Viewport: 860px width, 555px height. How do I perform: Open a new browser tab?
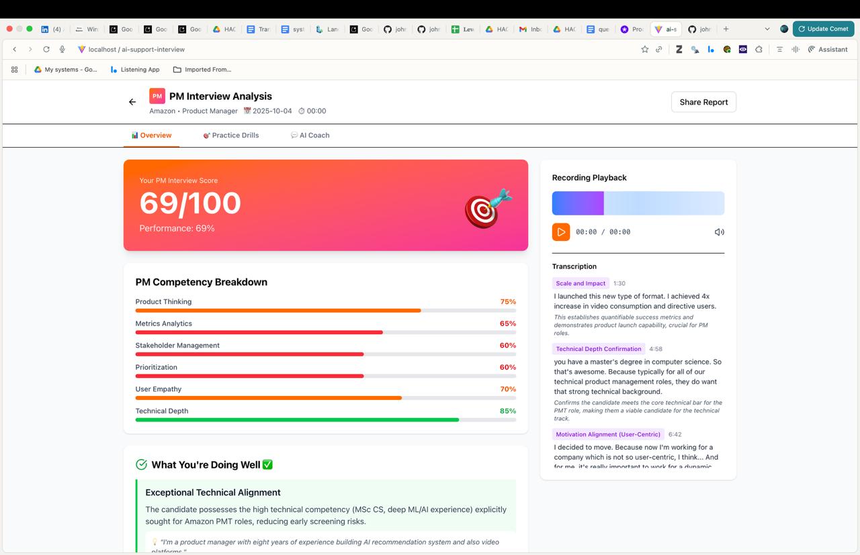coord(726,29)
